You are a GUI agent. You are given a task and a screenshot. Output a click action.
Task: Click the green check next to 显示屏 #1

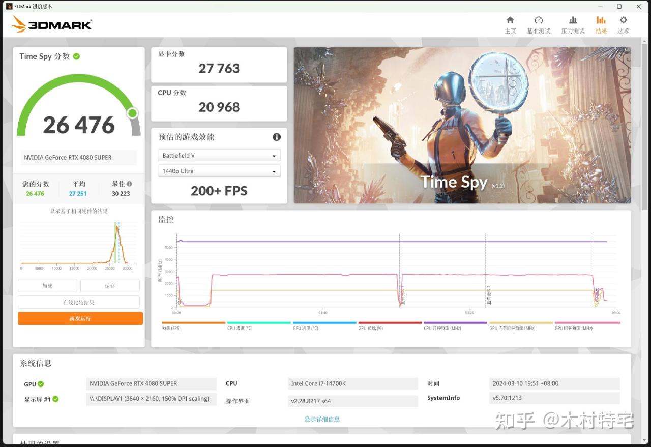55,399
